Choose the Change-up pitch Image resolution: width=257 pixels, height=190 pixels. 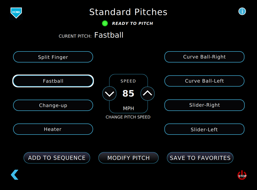pos(53,105)
